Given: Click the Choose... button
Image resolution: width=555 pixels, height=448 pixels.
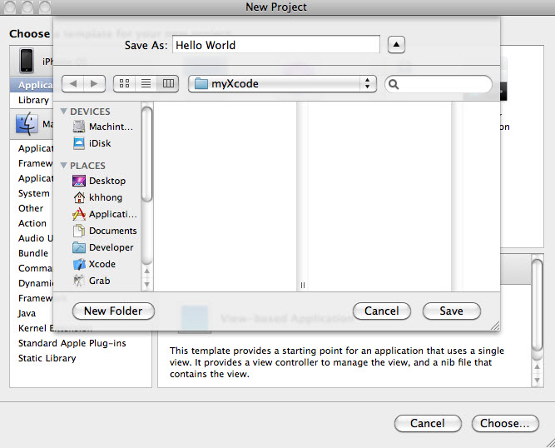Looking at the screenshot, I should 505,423.
